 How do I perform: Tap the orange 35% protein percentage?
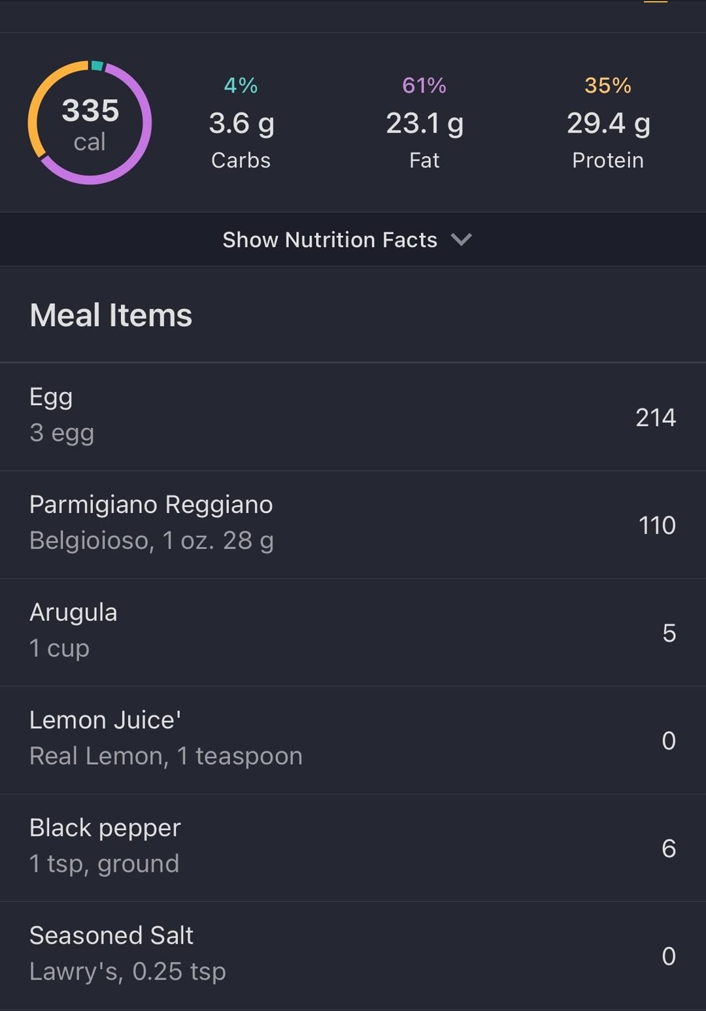(x=608, y=85)
